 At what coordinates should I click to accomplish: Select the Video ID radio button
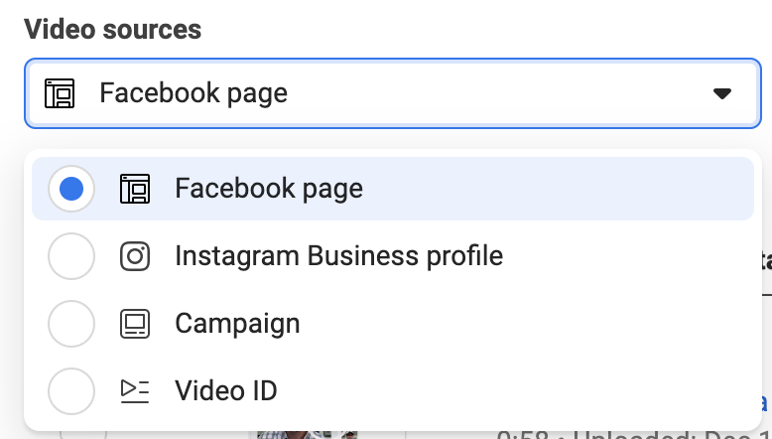pyautogui.click(x=71, y=391)
